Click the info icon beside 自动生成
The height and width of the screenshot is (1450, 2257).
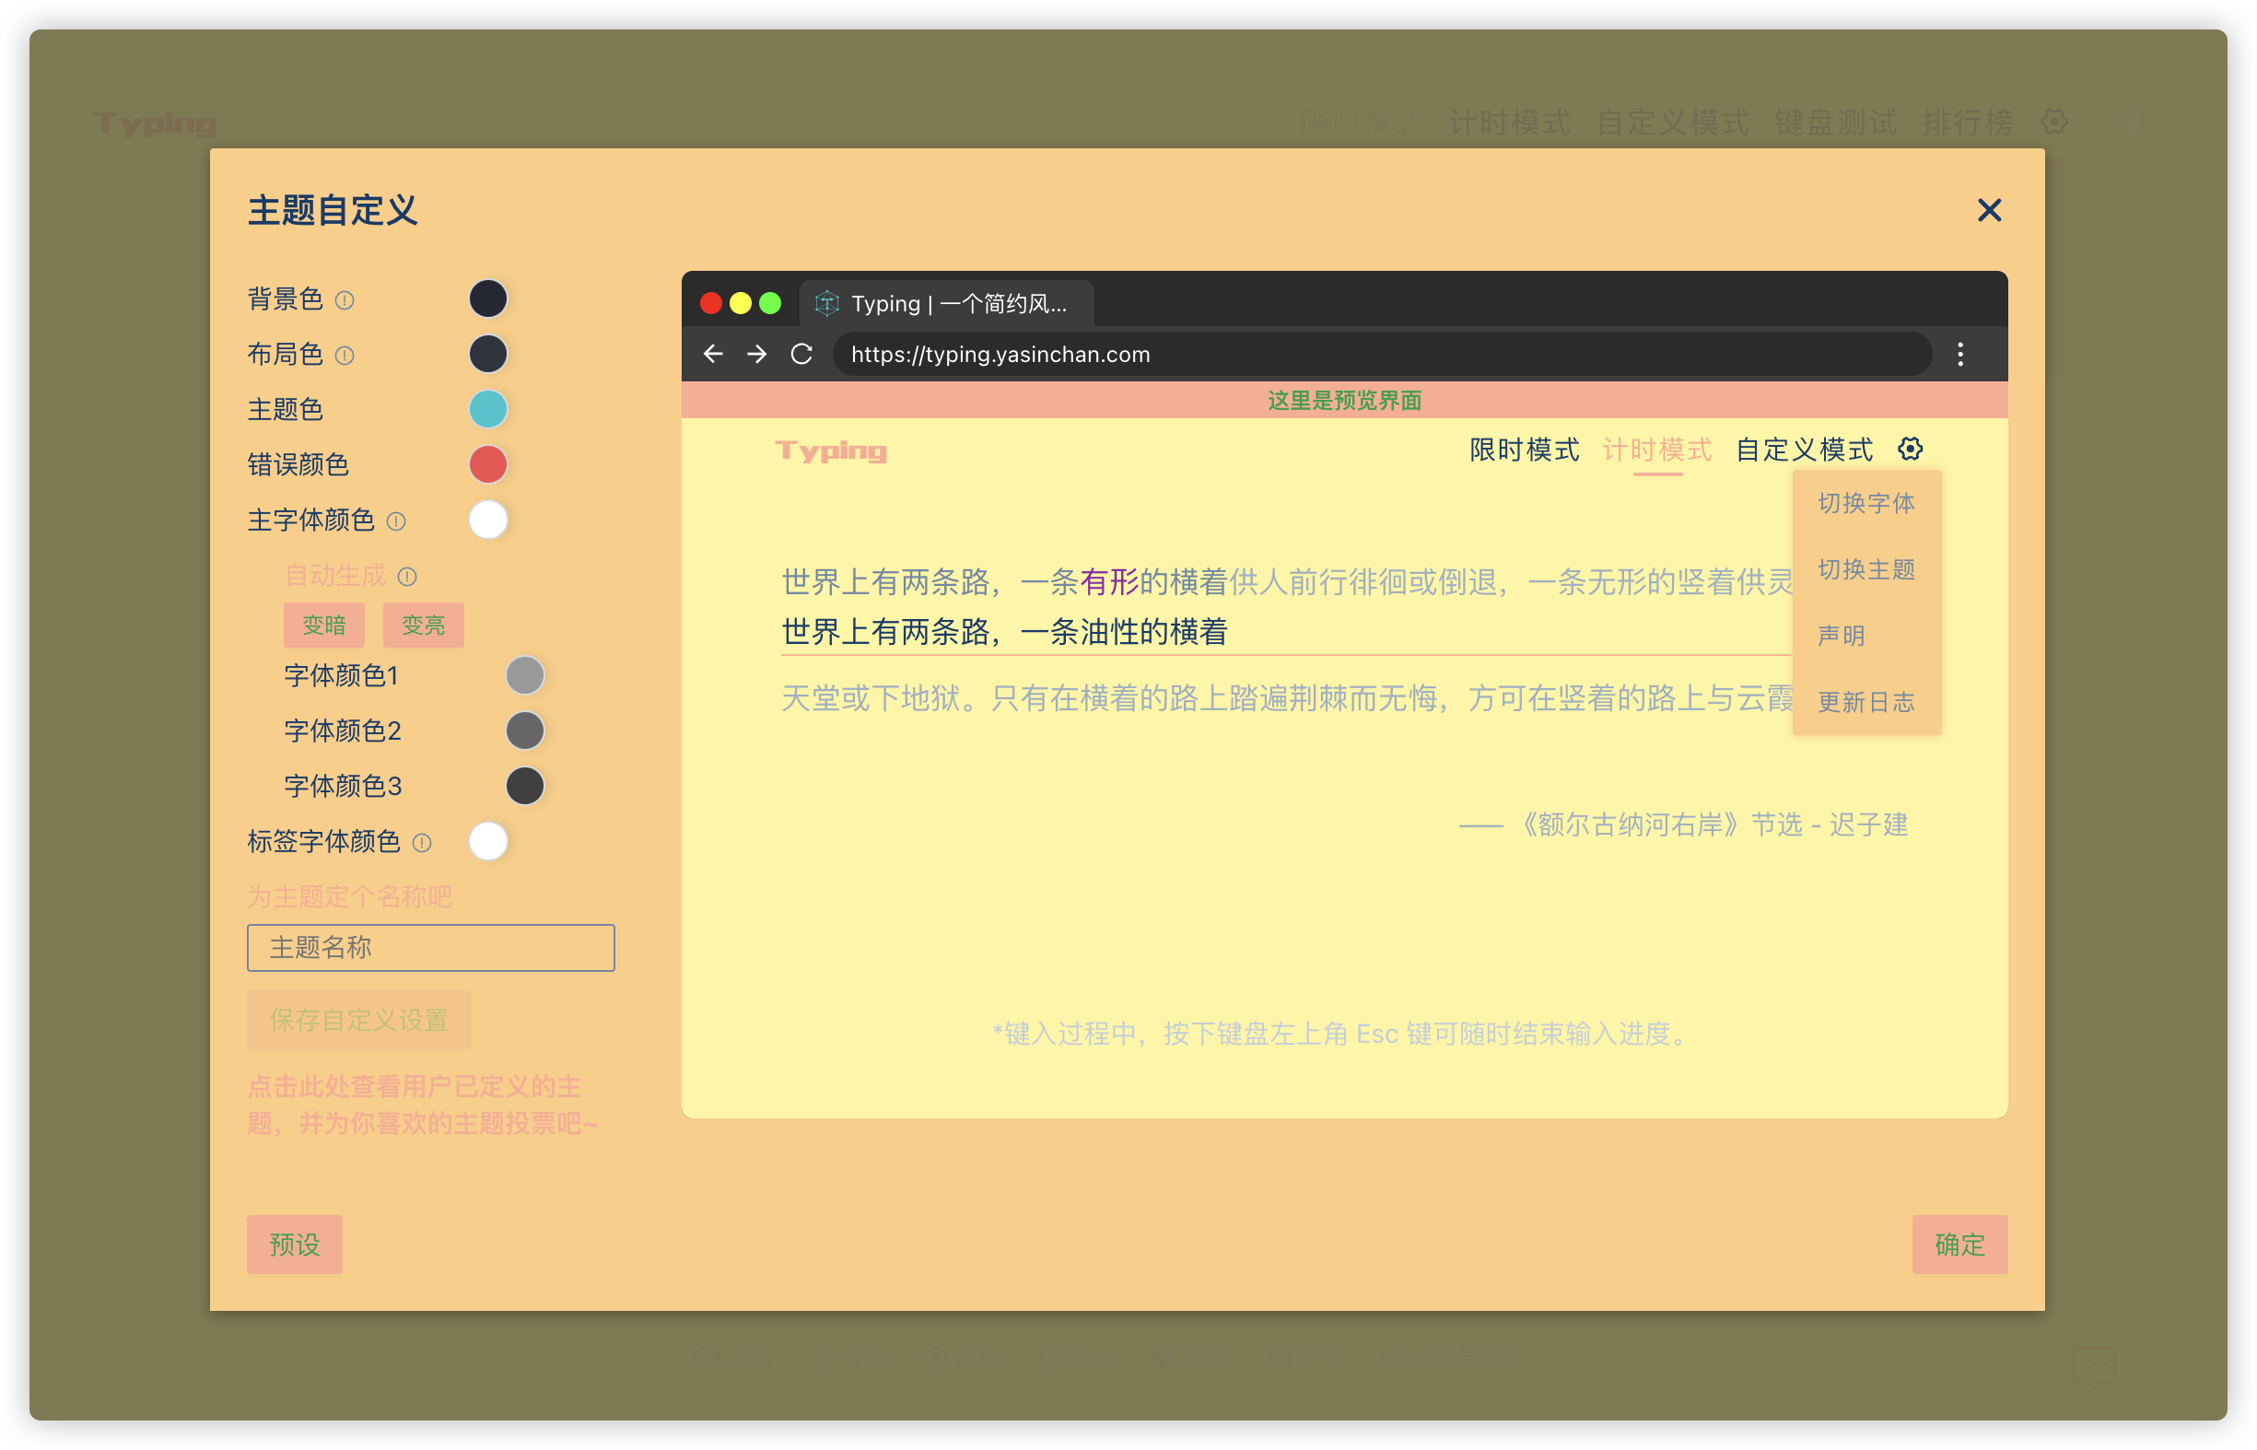click(407, 577)
